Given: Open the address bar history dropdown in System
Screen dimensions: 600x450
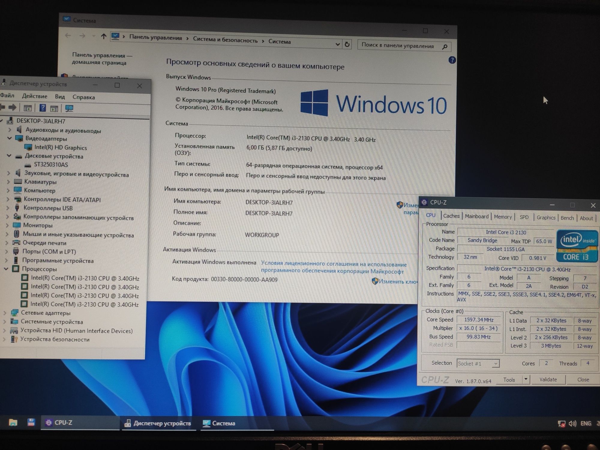Looking at the screenshot, I should [x=338, y=44].
